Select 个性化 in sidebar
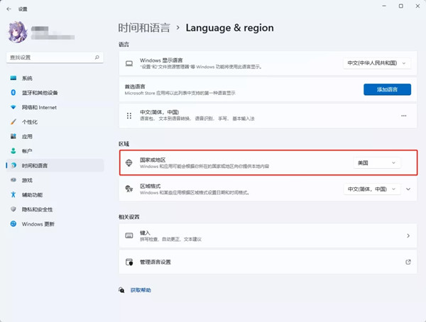The image size is (426, 322). coord(55,122)
